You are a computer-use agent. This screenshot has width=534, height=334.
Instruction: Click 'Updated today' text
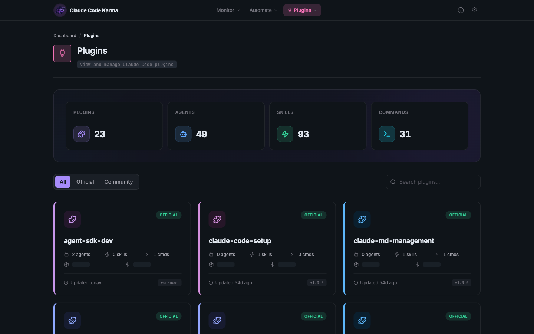(x=86, y=283)
